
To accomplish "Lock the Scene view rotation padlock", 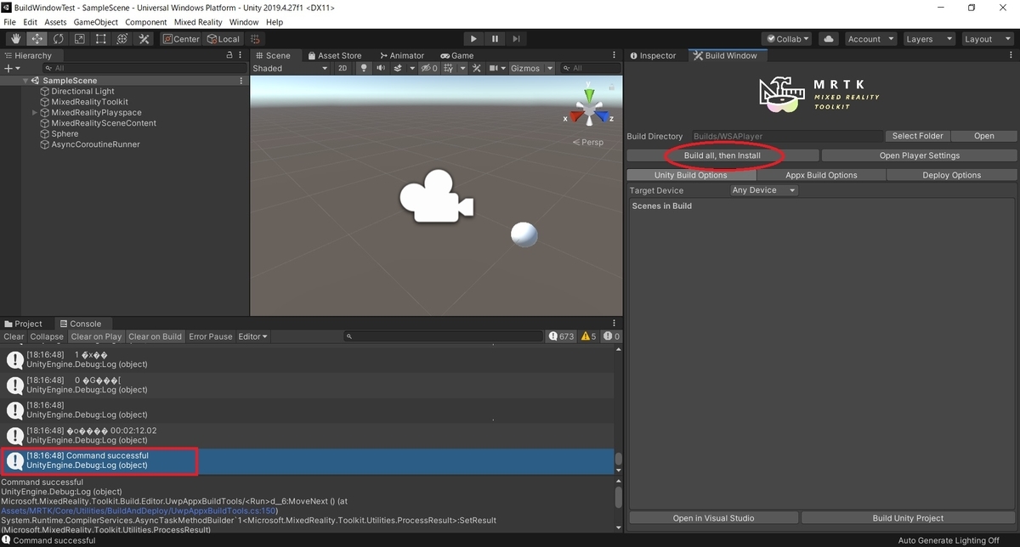I will (611, 86).
